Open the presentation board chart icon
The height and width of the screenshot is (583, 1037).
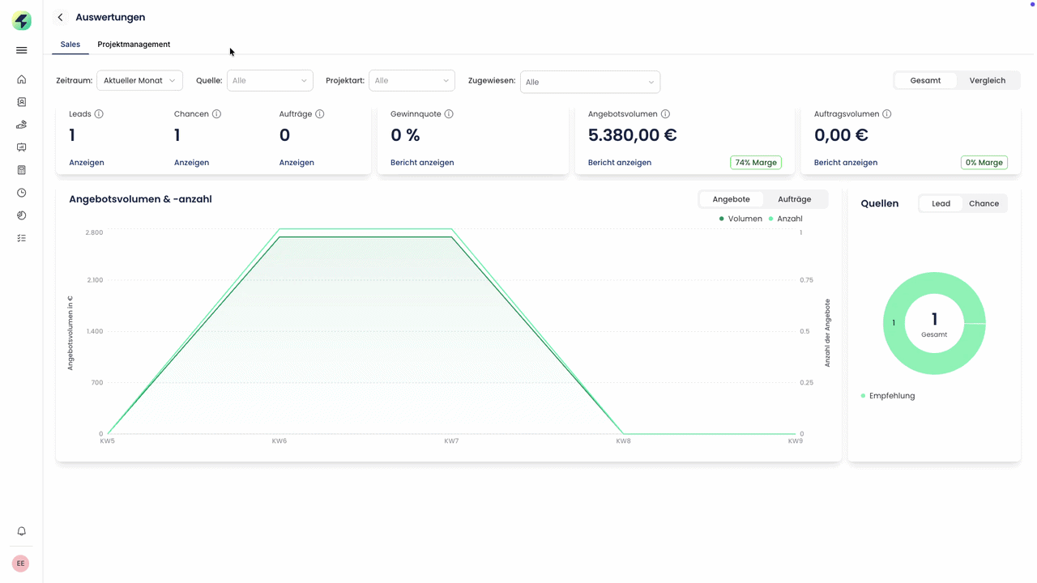coord(22,147)
